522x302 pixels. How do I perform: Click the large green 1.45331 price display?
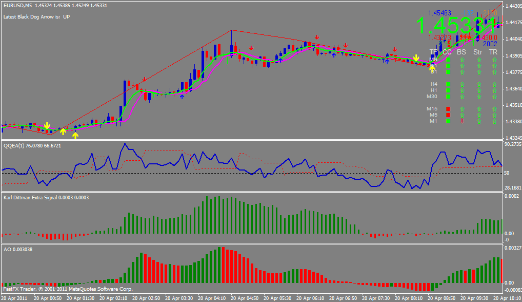(x=455, y=25)
